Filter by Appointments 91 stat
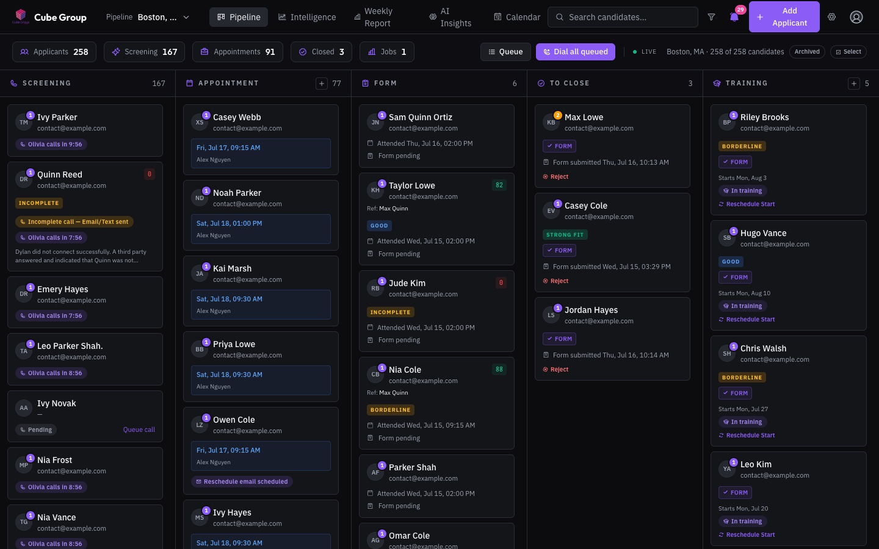 click(238, 52)
